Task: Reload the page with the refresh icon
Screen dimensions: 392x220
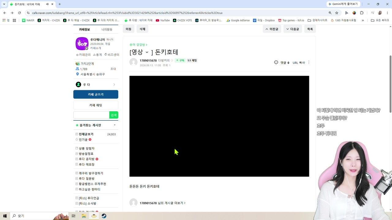Action: click(x=19, y=13)
